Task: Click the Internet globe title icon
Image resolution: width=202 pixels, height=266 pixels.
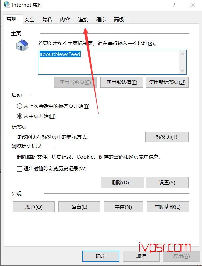Action: (7, 5)
